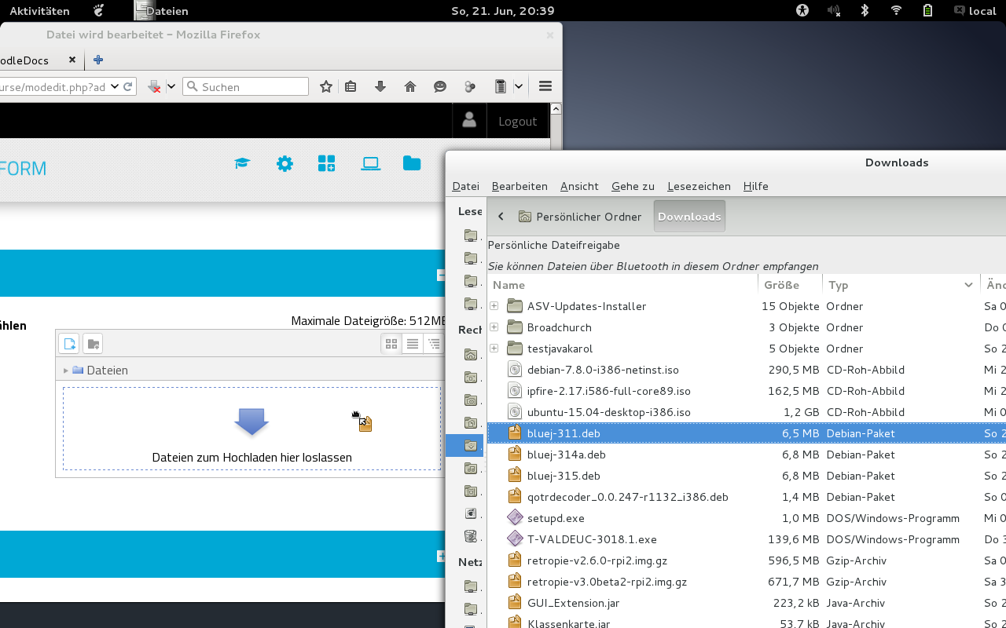
Task: Click in the Suchen search field
Action: pos(251,86)
